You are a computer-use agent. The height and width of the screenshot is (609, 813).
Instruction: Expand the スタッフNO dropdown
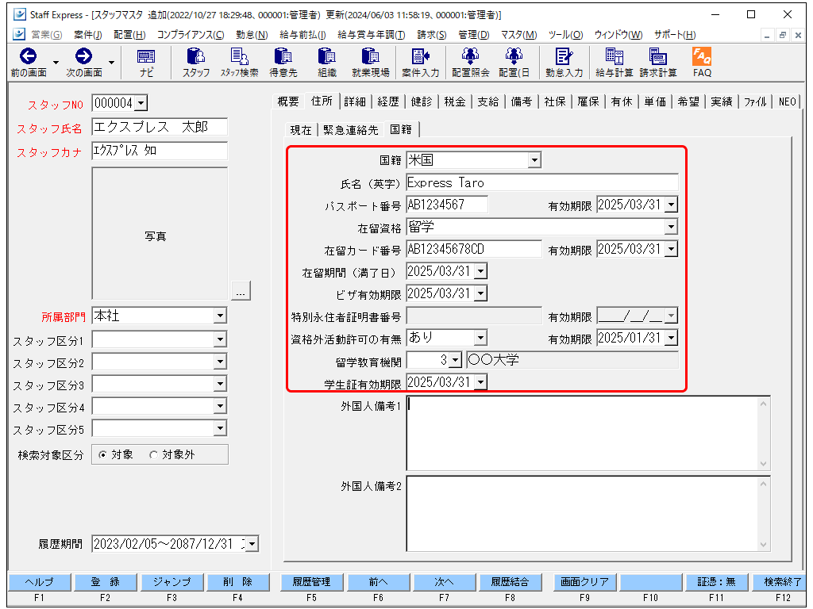(x=141, y=103)
